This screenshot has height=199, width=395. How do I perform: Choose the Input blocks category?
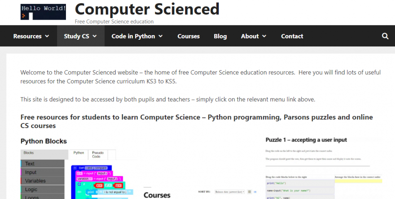tap(31, 172)
